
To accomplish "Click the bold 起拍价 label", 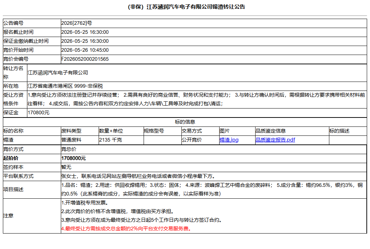I will click(x=11, y=158).
